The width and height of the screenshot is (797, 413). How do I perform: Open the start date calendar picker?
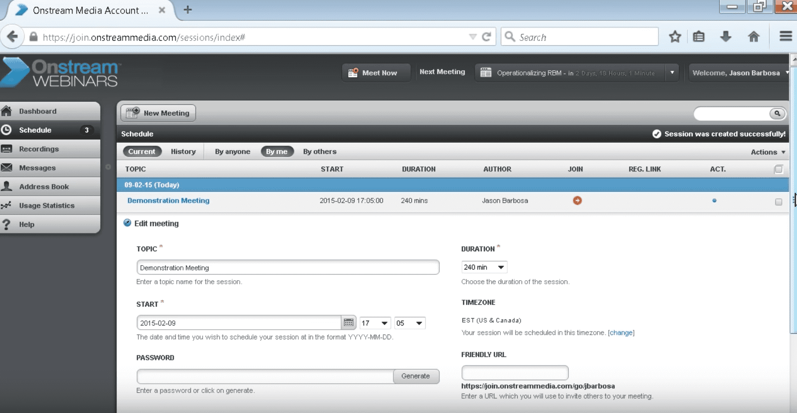click(348, 322)
